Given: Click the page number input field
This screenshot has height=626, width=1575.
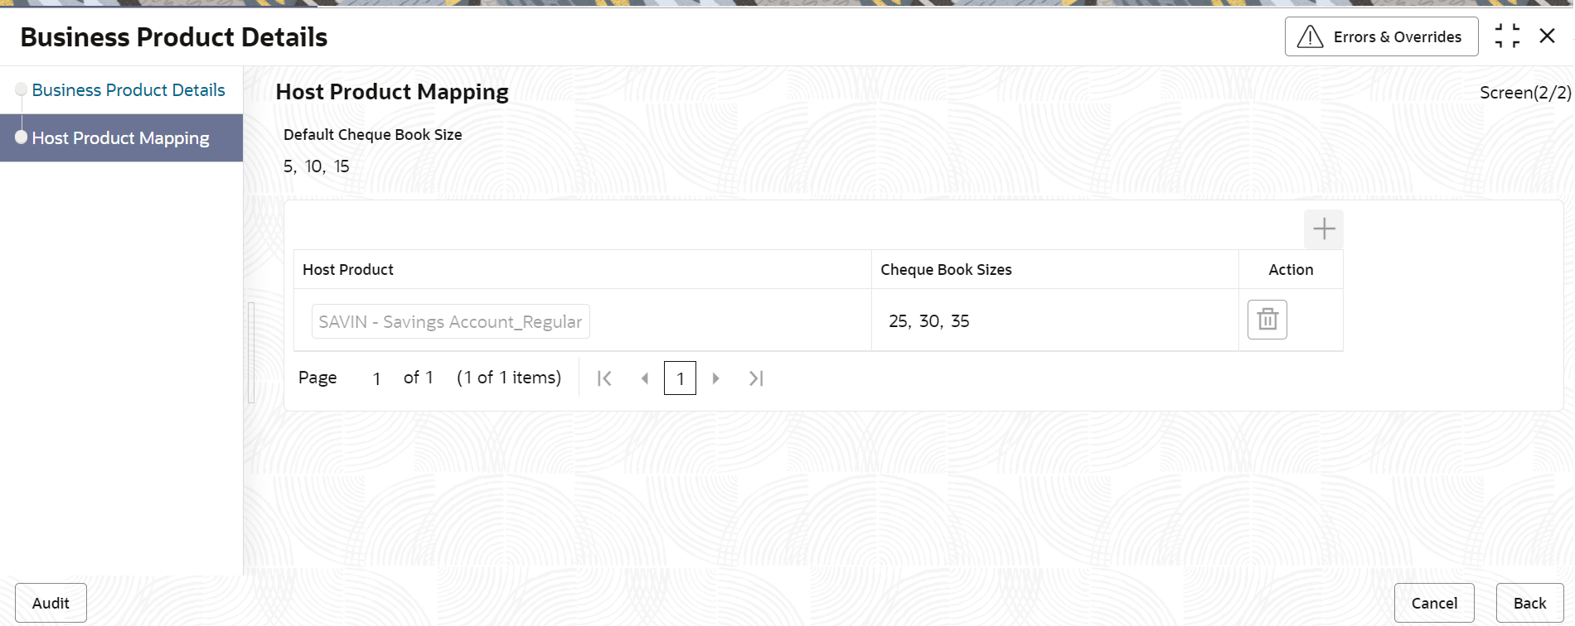Looking at the screenshot, I should pos(376,378).
